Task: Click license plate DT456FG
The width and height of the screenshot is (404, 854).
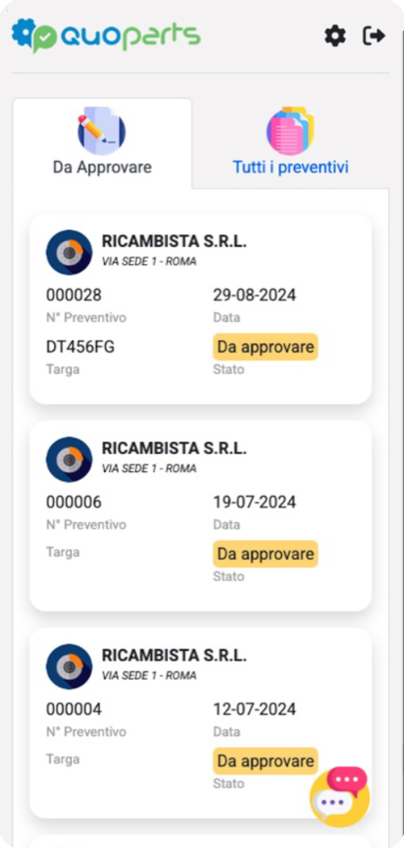Action: (x=81, y=347)
